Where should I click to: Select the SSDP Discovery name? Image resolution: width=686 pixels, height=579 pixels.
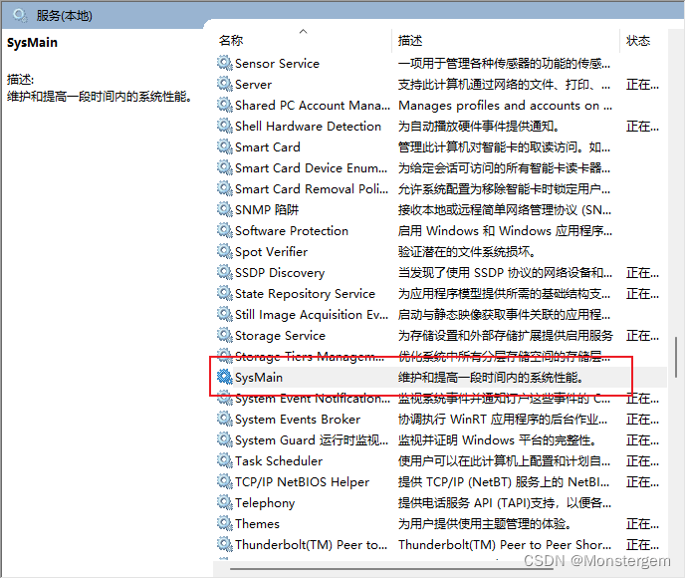(280, 273)
